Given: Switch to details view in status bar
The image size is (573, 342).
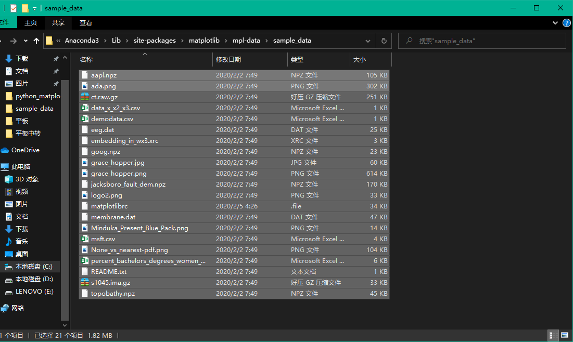Looking at the screenshot, I should 552,335.
